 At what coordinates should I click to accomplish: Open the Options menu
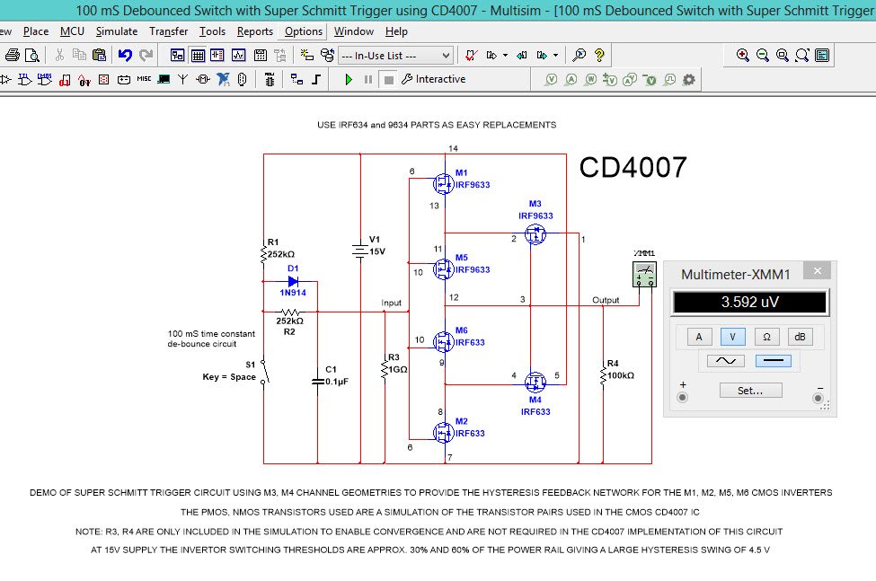point(304,31)
